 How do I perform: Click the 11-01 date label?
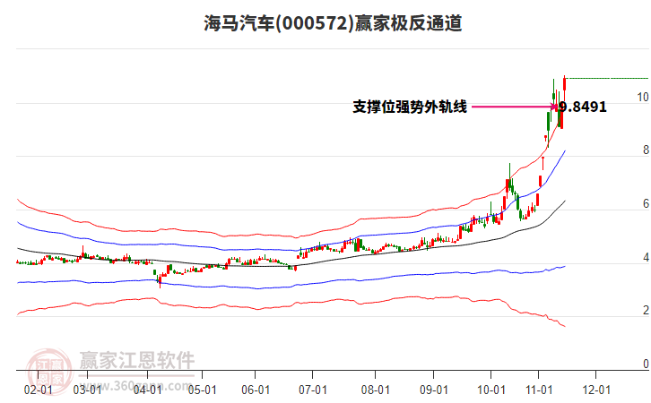(539, 390)
